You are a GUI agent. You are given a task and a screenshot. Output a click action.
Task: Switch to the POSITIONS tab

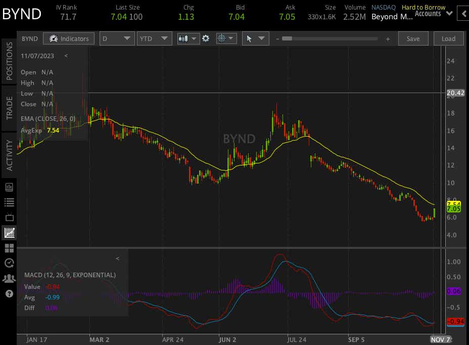9,61
